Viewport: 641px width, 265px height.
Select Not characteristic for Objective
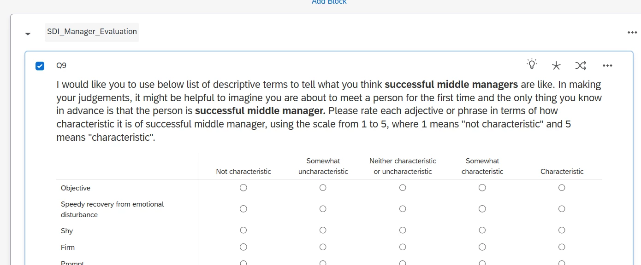click(x=243, y=188)
